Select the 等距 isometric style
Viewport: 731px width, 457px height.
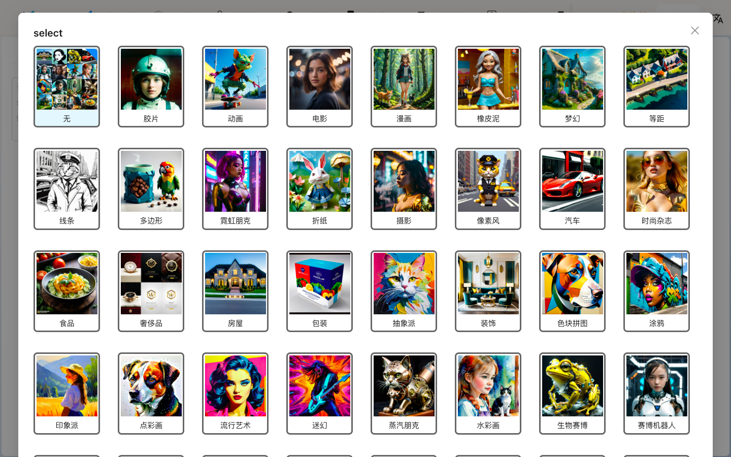[656, 86]
